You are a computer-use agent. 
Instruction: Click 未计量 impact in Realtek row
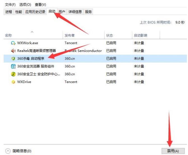(139, 51)
